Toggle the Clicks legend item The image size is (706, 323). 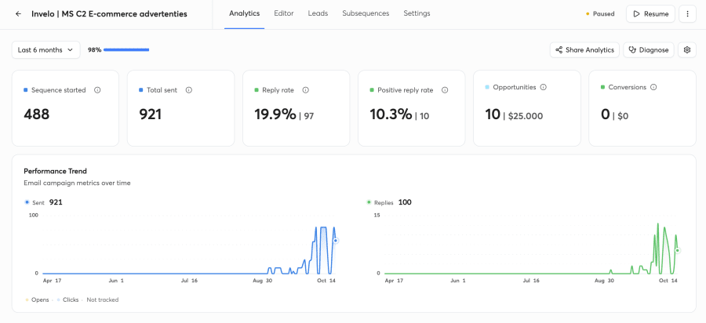[x=67, y=299]
